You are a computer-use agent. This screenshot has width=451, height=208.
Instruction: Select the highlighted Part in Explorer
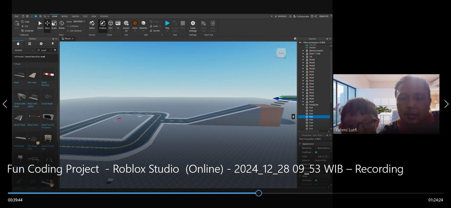(314, 117)
